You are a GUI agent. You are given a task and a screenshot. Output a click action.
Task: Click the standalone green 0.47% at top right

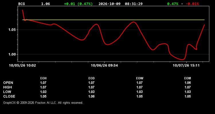coord(173,4)
